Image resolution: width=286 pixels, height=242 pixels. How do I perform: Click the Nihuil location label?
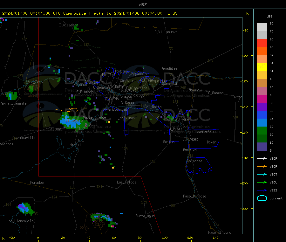pos(75,145)
